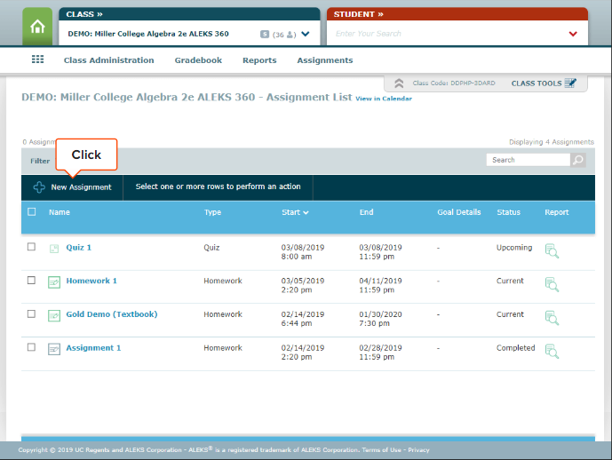Click the CLASS » header tab
The image size is (612, 460).
click(x=189, y=14)
